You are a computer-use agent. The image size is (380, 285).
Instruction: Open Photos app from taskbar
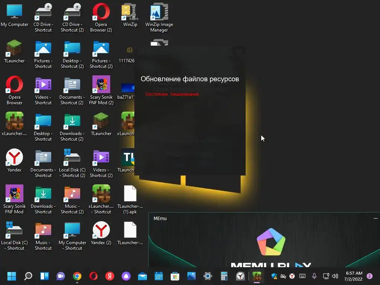tap(191, 276)
